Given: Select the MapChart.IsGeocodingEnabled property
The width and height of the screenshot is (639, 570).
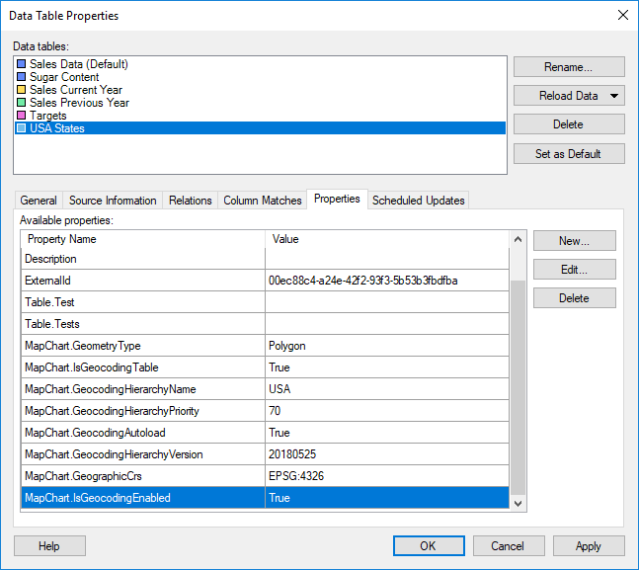Looking at the screenshot, I should 265,498.
